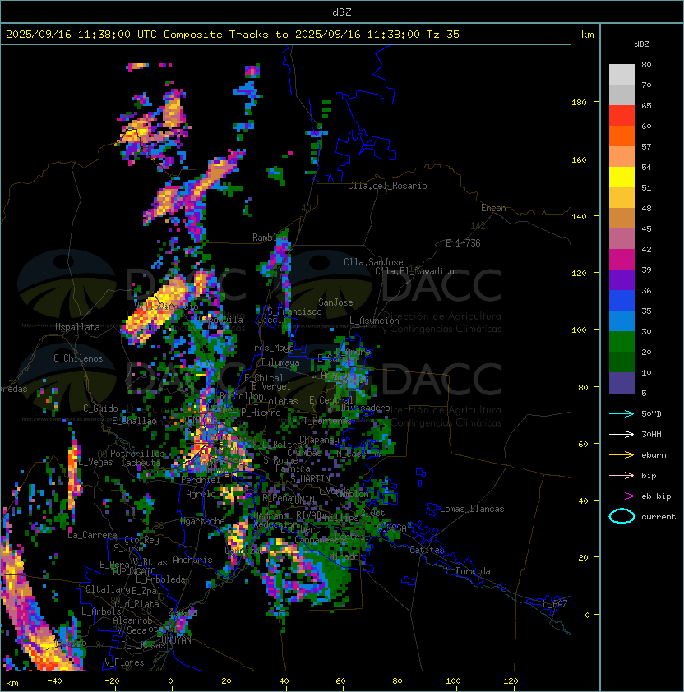Click the 'Potrerillos' map label
Image resolution: width=684 pixels, height=692 pixels.
click(x=137, y=453)
